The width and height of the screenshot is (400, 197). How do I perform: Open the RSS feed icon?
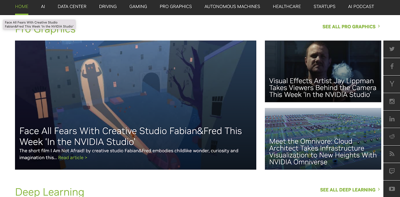pos(392,154)
